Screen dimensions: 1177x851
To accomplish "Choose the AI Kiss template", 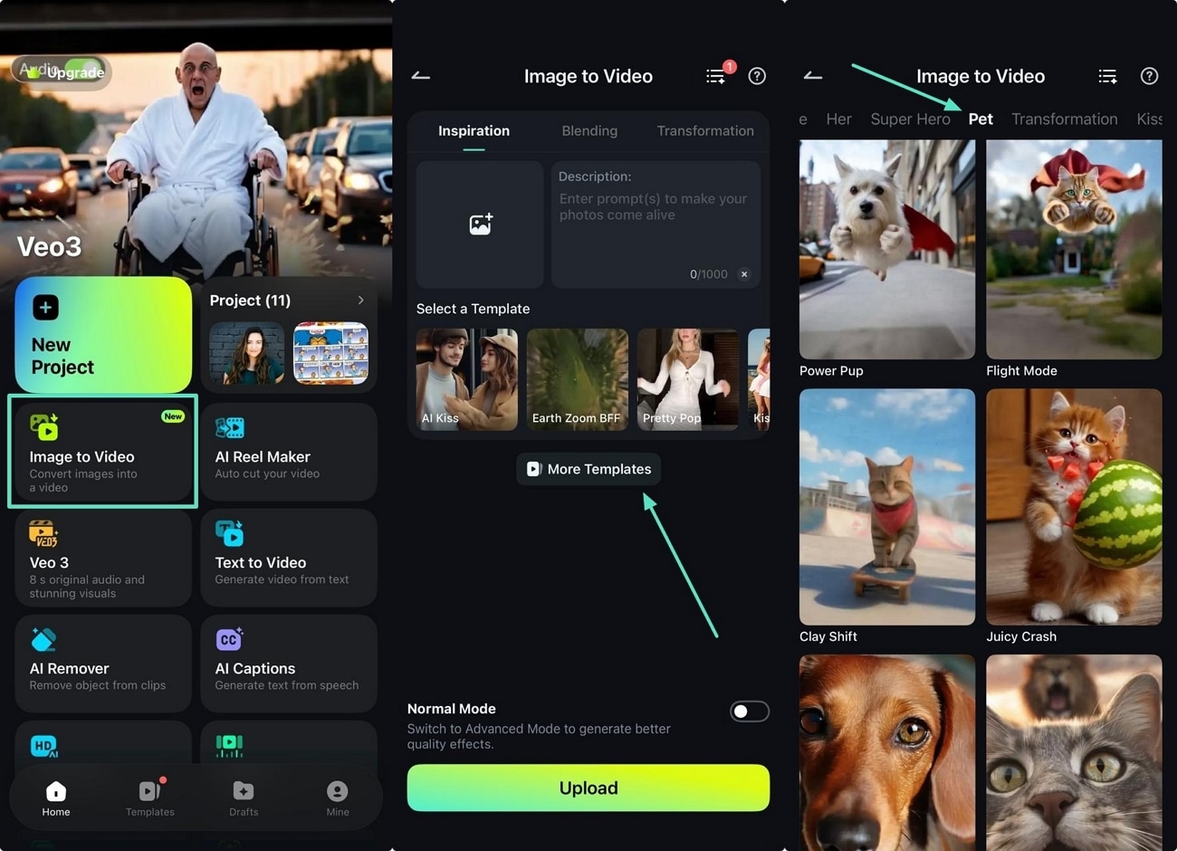I will (x=467, y=379).
